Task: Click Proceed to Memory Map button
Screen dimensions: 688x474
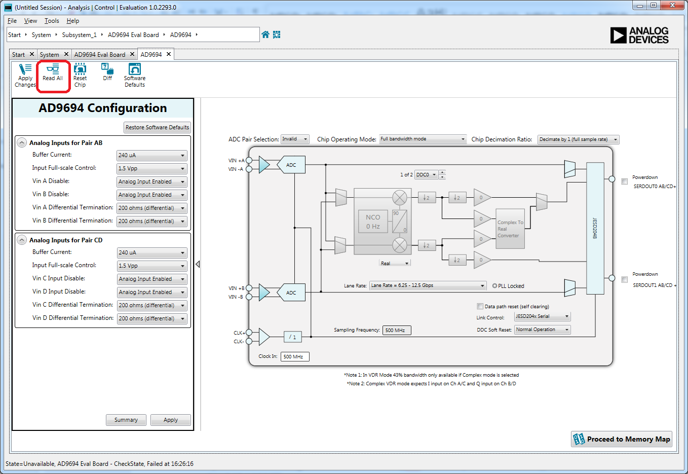Action: [x=622, y=439]
